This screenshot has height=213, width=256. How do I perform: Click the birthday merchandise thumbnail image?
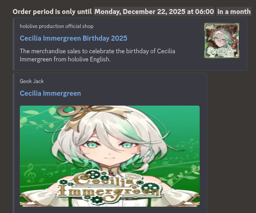pyautogui.click(x=222, y=41)
